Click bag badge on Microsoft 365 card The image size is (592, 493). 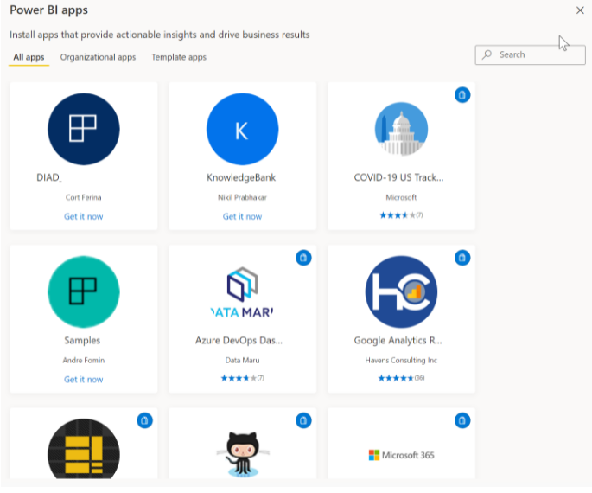click(462, 420)
